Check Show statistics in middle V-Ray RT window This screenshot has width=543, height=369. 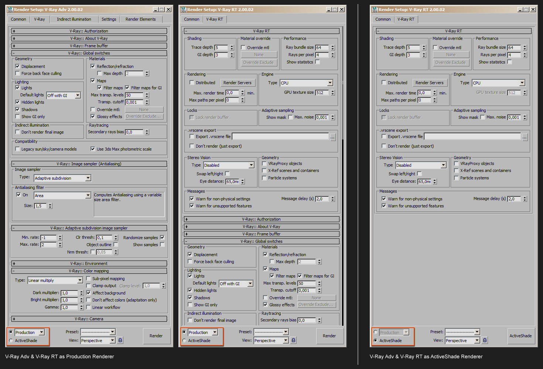point(317,62)
